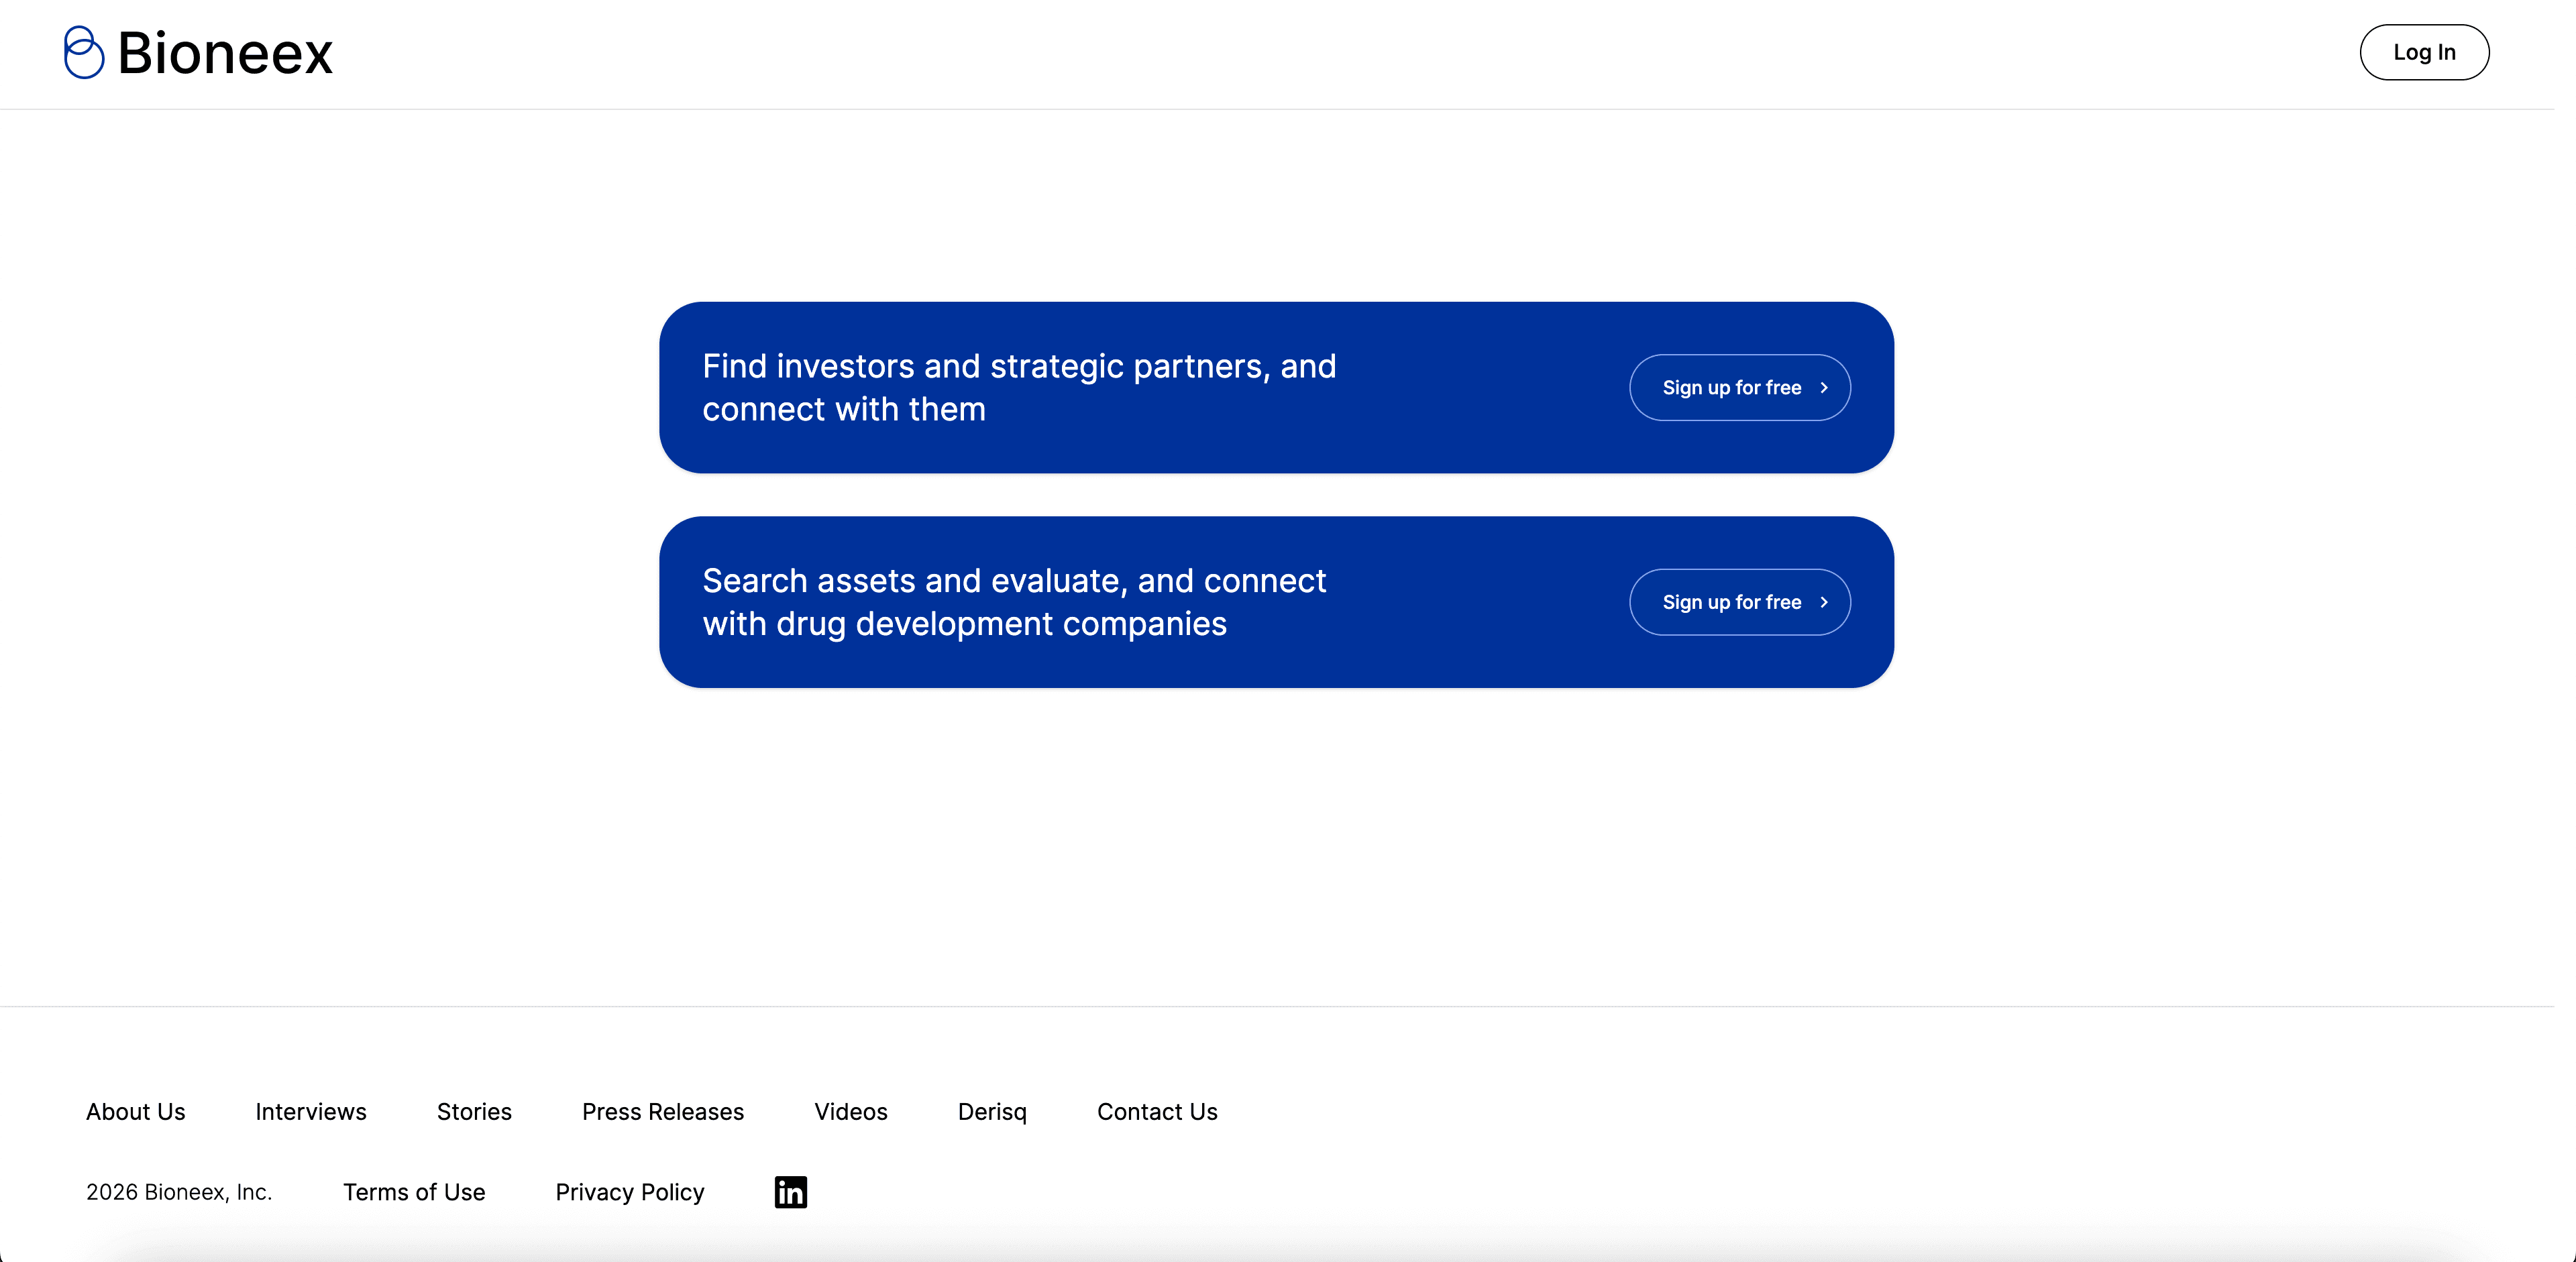Open the Privacy Policy
2576x1262 pixels.
tap(630, 1192)
